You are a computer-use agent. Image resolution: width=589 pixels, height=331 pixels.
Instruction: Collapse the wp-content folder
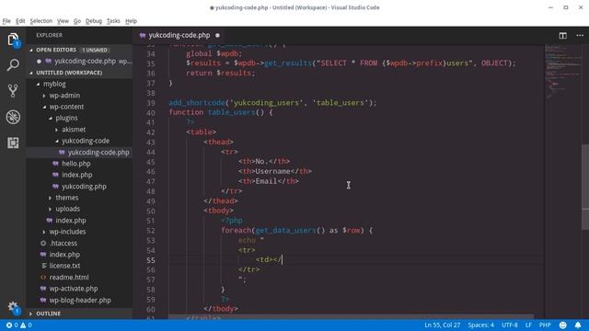[44, 107]
